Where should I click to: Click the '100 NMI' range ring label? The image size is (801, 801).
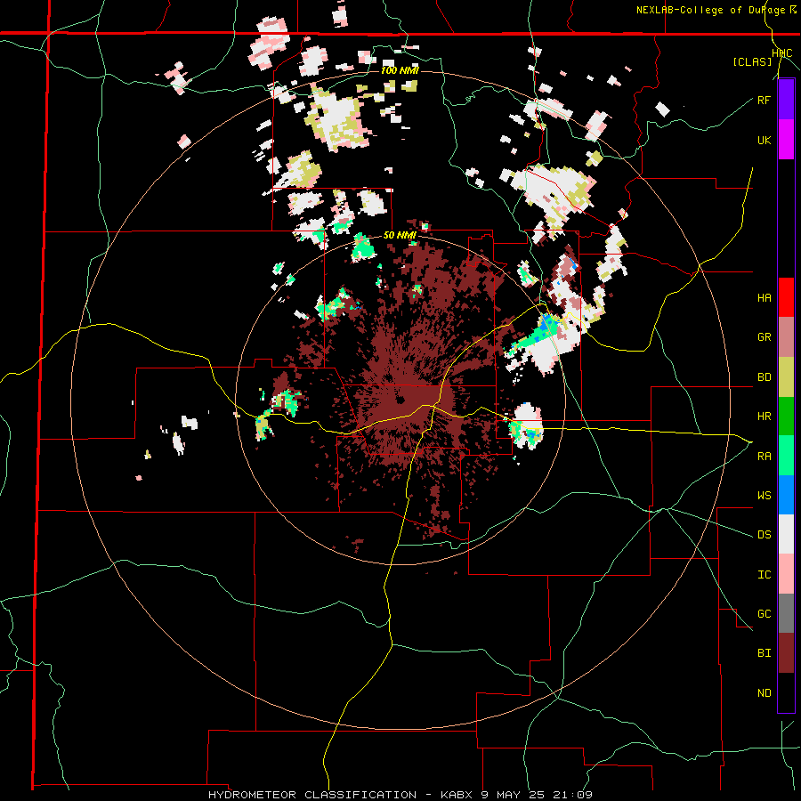tap(400, 70)
